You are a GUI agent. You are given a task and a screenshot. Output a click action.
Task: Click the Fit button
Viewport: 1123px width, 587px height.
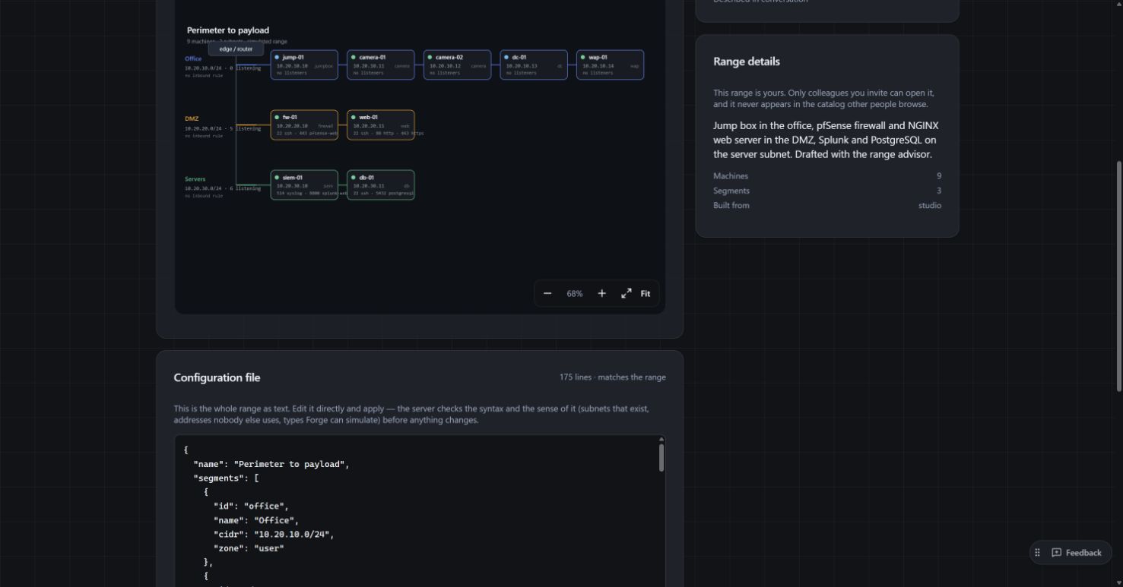(646, 294)
